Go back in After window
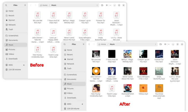 tap(89, 44)
